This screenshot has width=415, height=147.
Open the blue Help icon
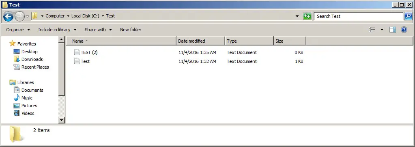tap(404, 30)
